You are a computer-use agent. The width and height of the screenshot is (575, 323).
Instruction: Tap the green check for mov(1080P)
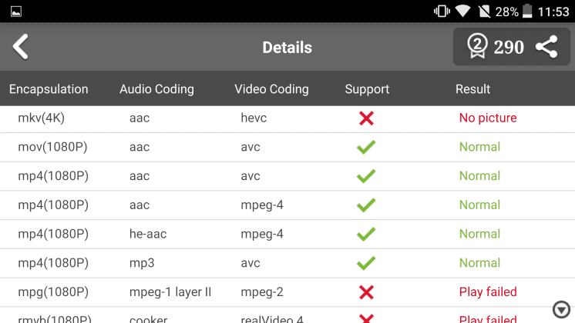point(366,147)
